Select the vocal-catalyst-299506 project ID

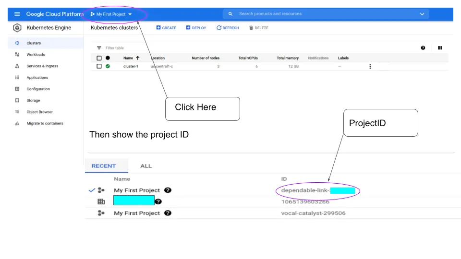[x=313, y=213]
